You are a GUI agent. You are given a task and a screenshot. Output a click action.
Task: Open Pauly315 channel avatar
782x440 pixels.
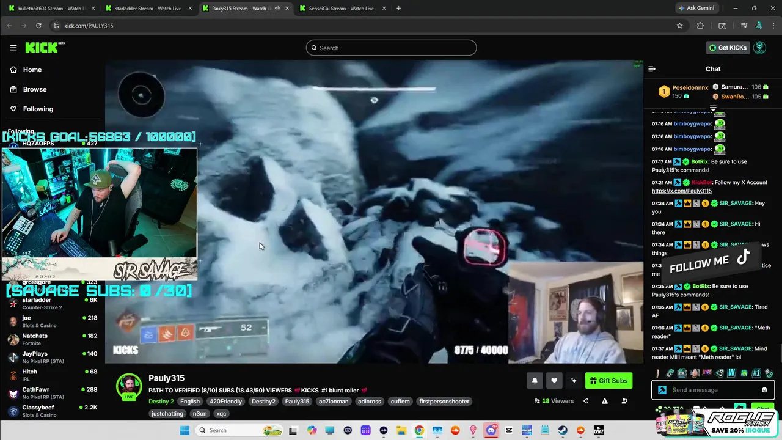pyautogui.click(x=129, y=386)
